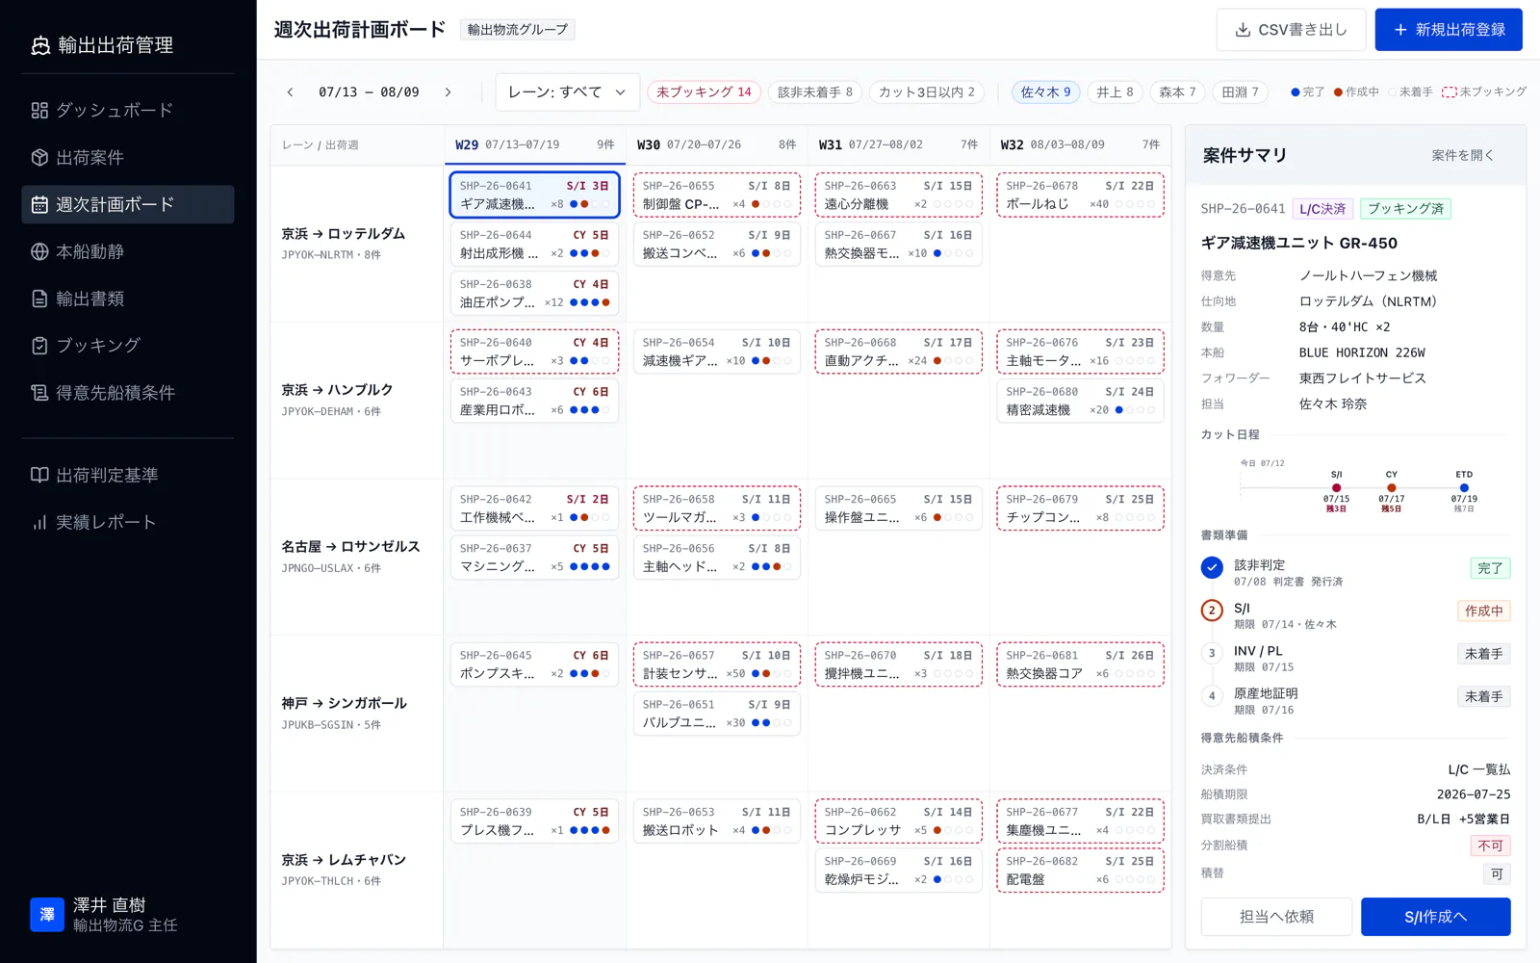Screen dimensions: 1540x963
Task: Click ETD 07/19 marker on cut timeline
Action: coord(1464,488)
